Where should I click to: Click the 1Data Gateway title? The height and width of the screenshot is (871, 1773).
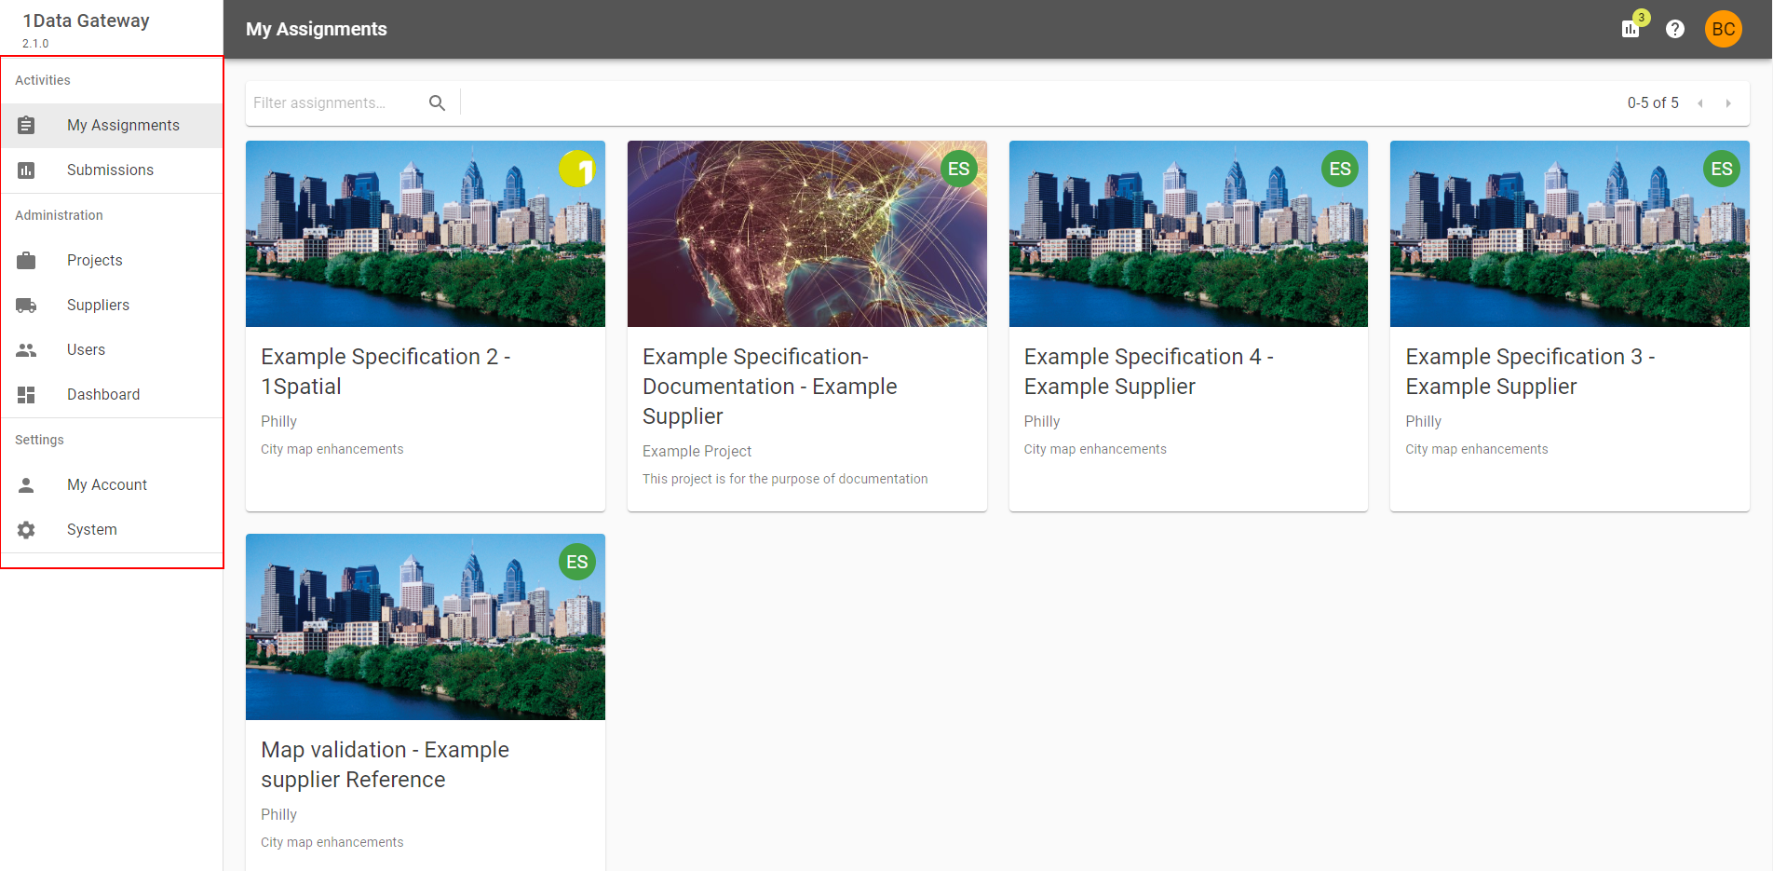[x=86, y=20]
